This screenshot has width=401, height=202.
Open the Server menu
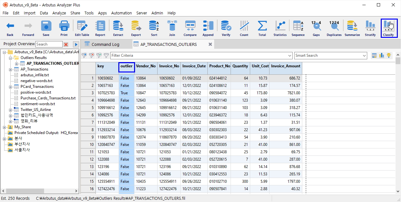pyautogui.click(x=141, y=13)
